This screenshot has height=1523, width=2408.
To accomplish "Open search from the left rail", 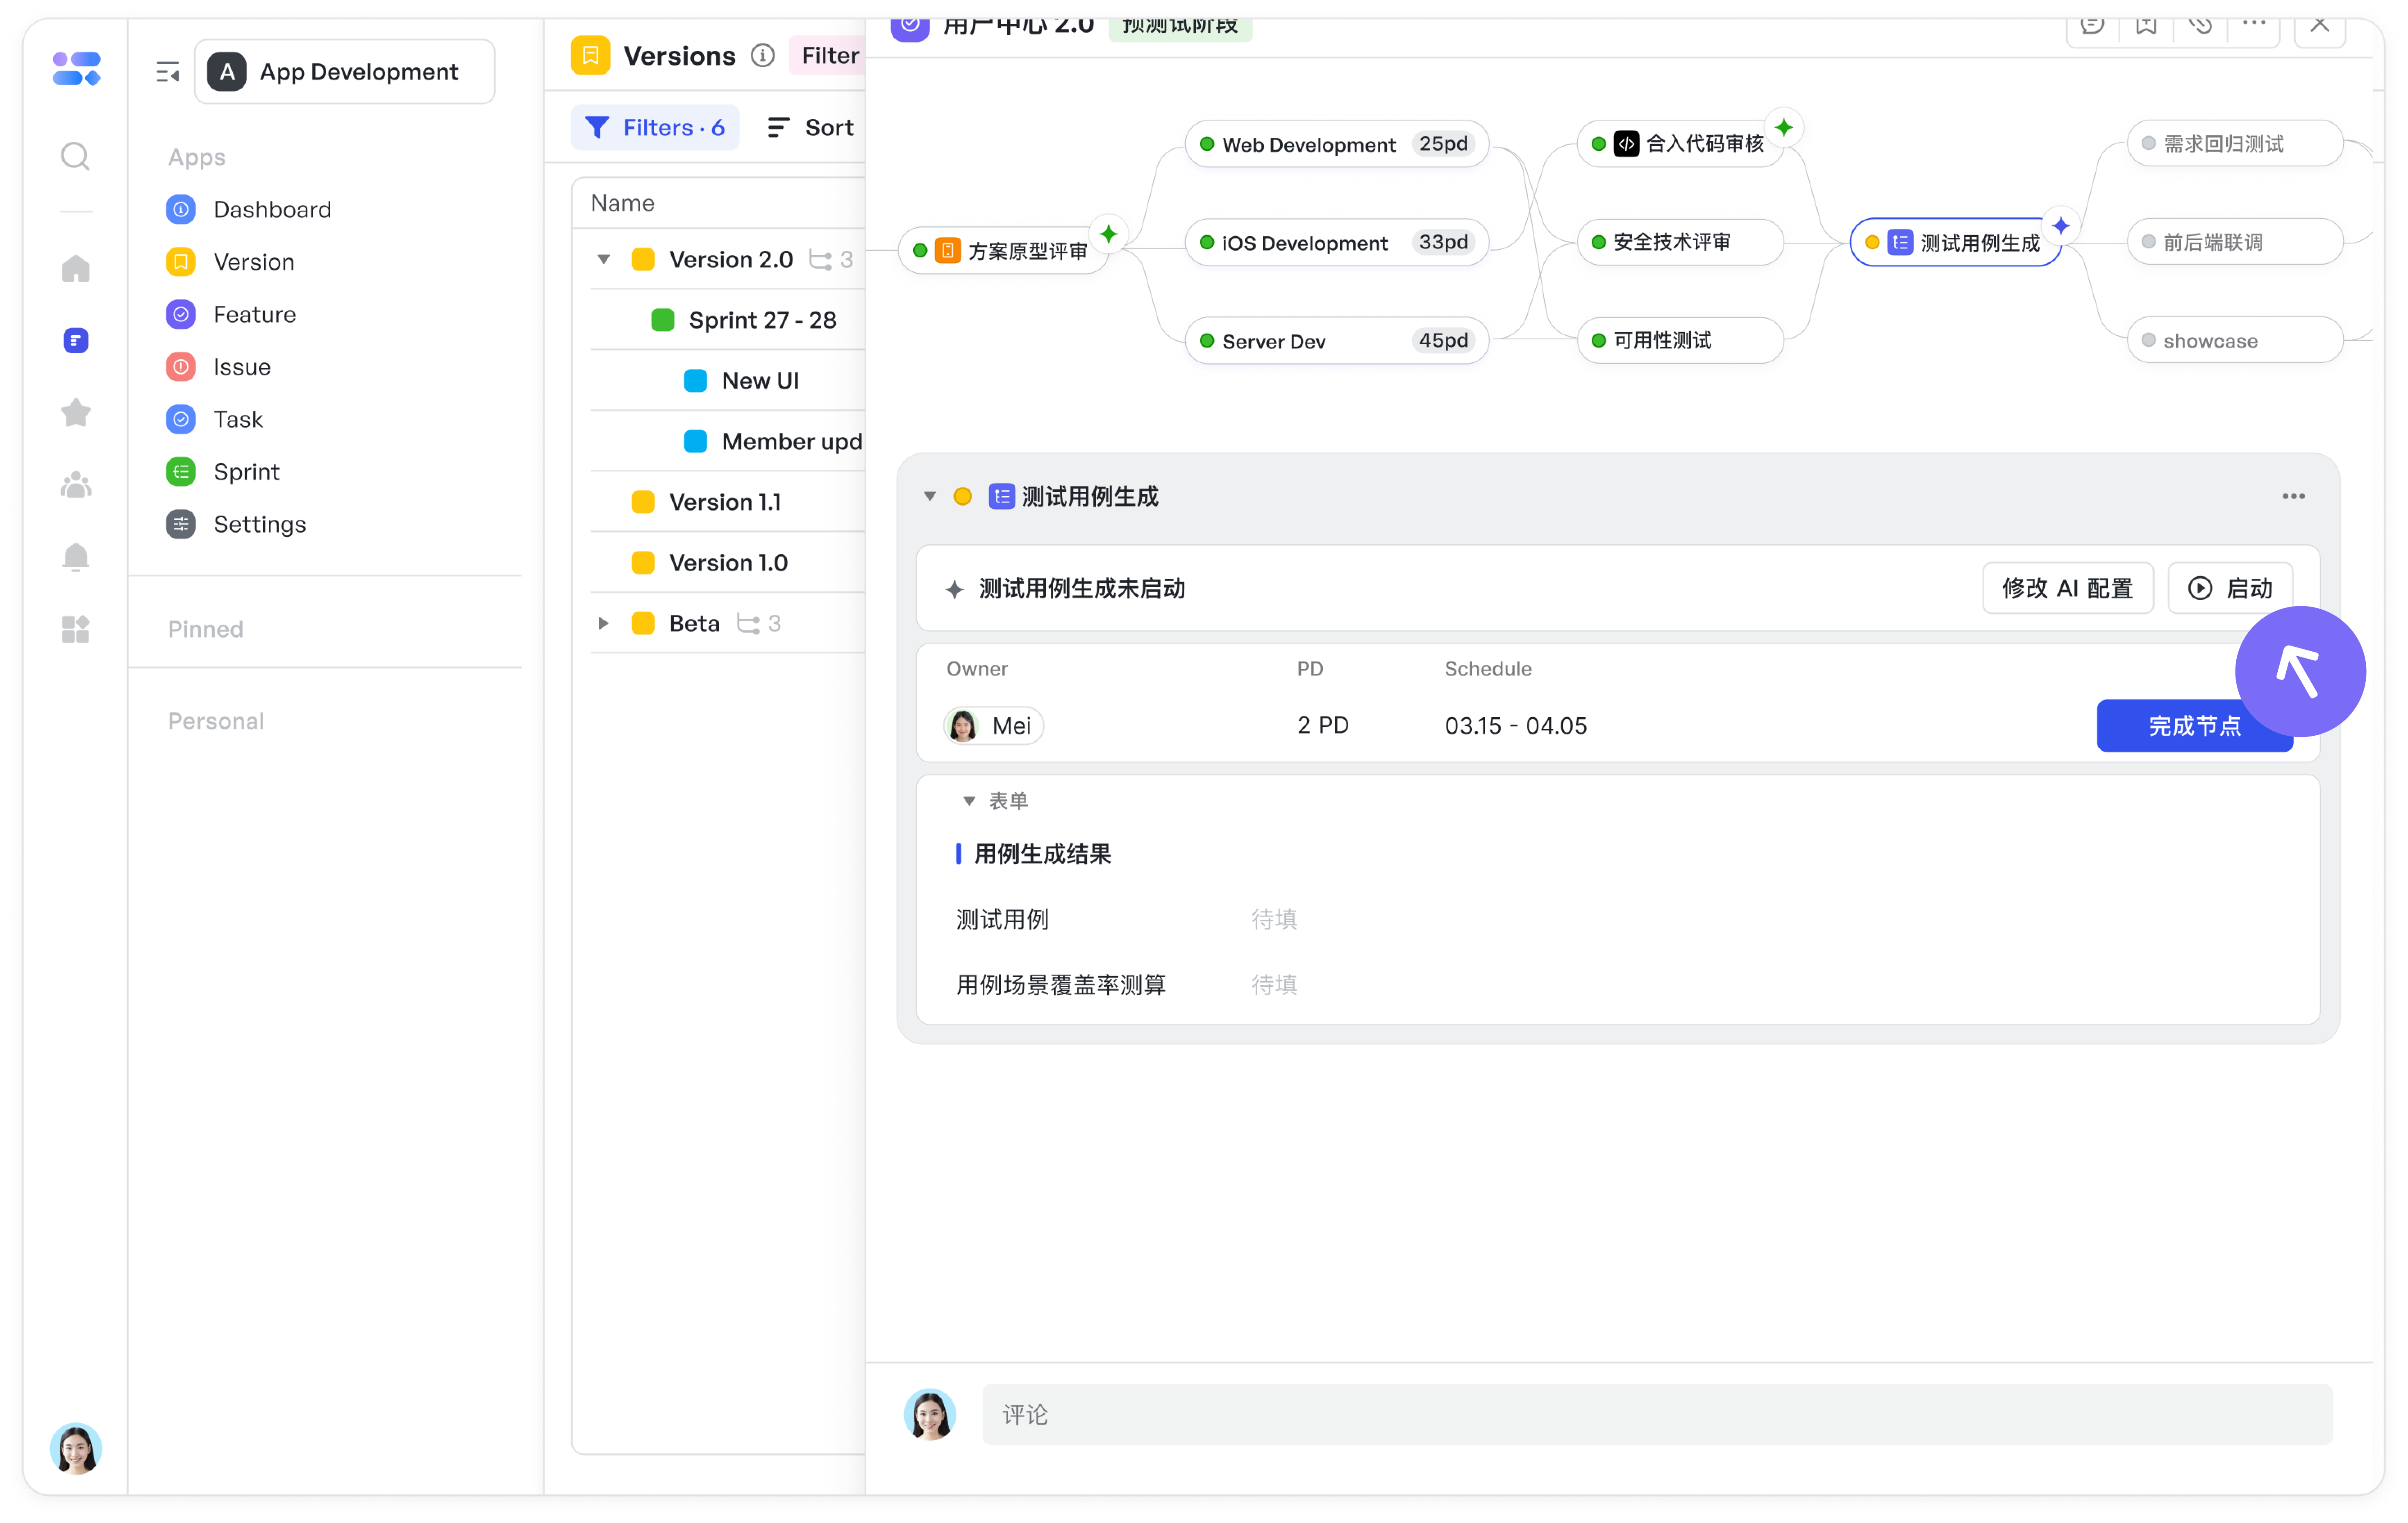I will point(75,156).
